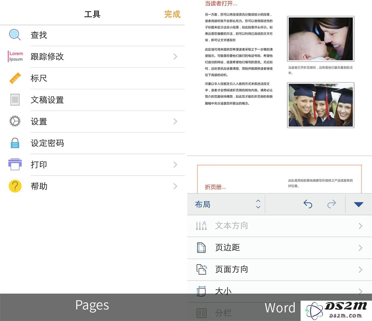Expand the 跟踪修改 row chevron
The image size is (372, 321).
175,57
